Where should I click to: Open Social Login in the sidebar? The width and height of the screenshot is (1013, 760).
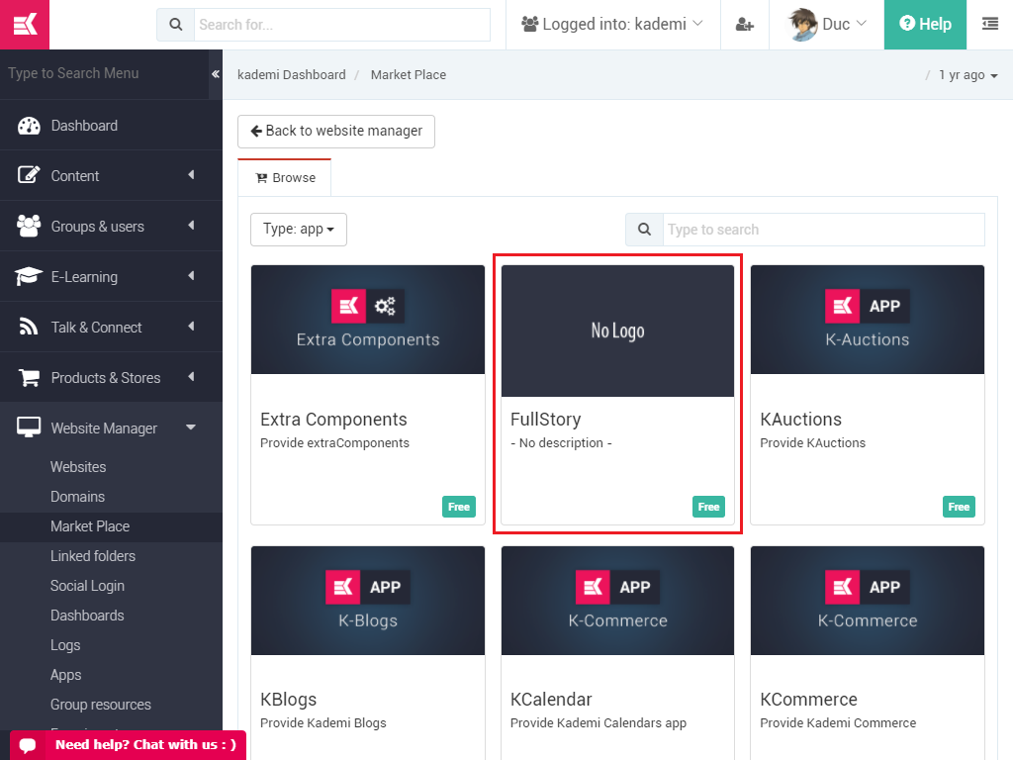pyautogui.click(x=87, y=586)
